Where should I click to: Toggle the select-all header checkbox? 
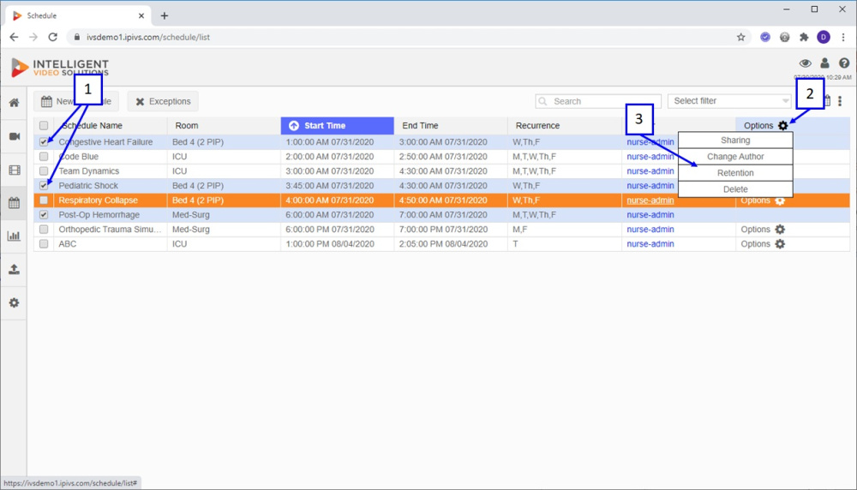coord(44,126)
